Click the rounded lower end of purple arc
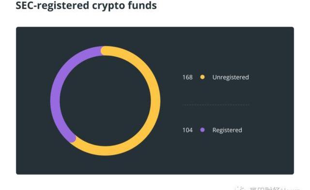The height and width of the screenshot is (190, 310). [x=71, y=138]
